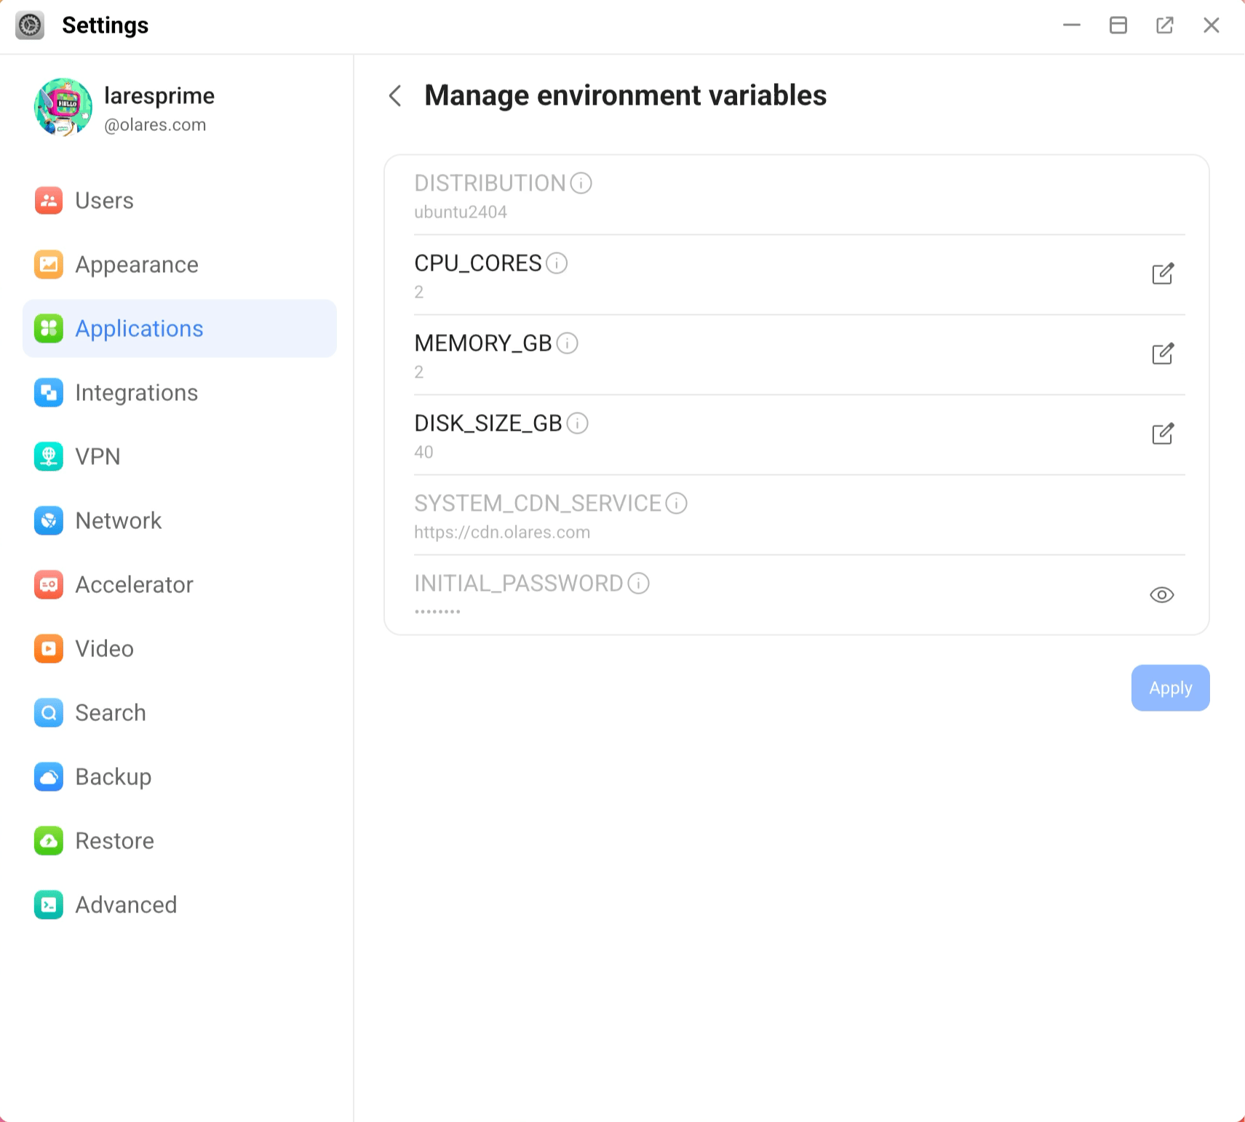The width and height of the screenshot is (1245, 1122).
Task: Show info for INITIAL_PASSWORD variable
Action: [638, 583]
